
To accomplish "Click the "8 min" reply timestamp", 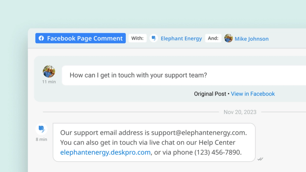I will click(x=41, y=139).
